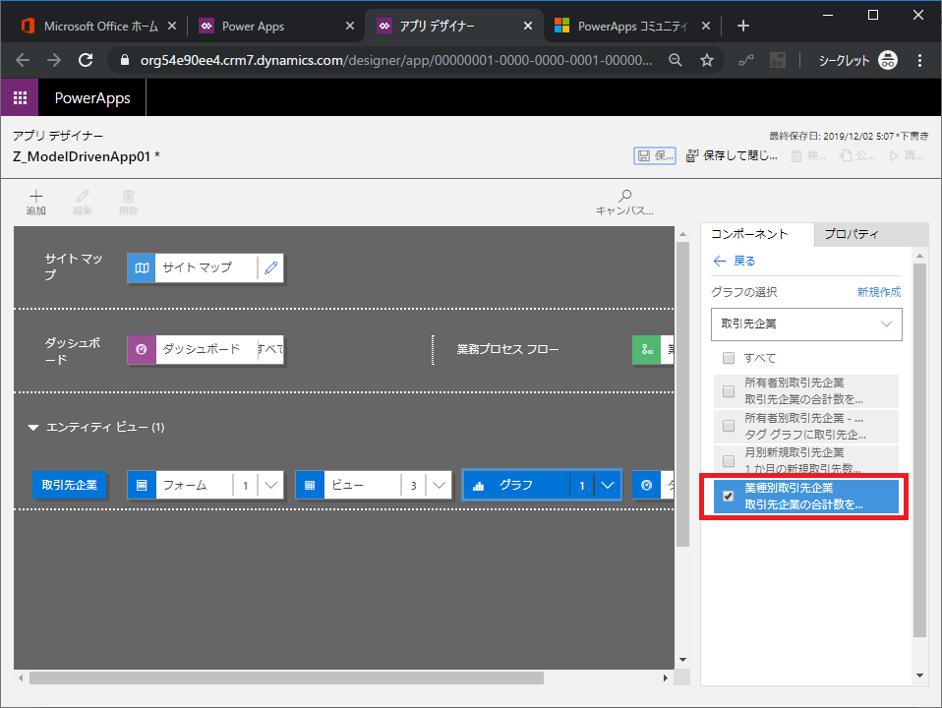942x708 pixels.
Task: Close the Power Apps browser tab
Action: tap(350, 26)
